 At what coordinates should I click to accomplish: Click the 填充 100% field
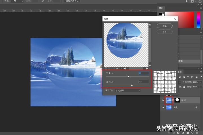click(196, 87)
